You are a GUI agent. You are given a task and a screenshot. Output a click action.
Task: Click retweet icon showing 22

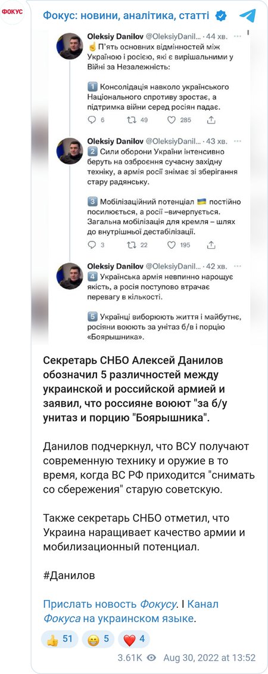(131, 245)
